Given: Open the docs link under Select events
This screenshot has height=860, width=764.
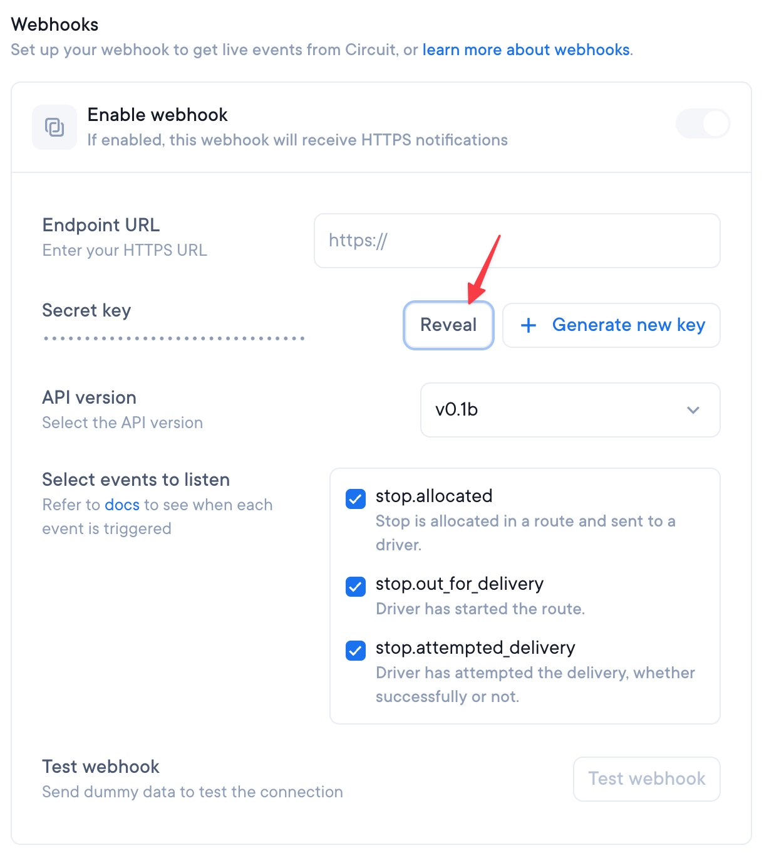Looking at the screenshot, I should (122, 505).
